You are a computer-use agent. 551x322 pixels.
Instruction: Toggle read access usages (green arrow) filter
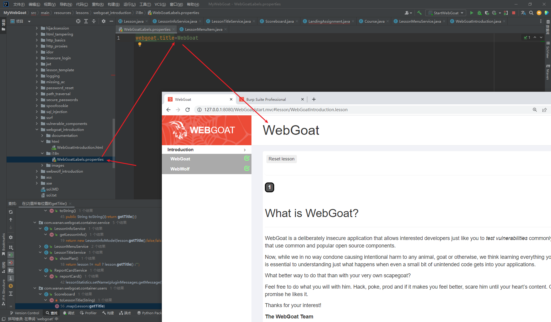tap(11, 255)
